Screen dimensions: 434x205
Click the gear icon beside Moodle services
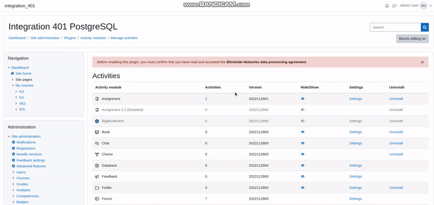pyautogui.click(x=13, y=154)
